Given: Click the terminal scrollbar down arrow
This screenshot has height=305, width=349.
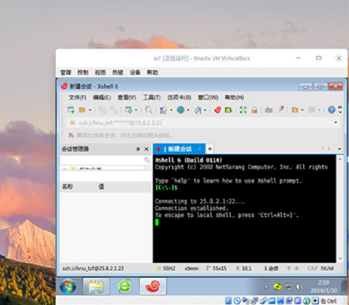Looking at the screenshot, I should pos(340,259).
